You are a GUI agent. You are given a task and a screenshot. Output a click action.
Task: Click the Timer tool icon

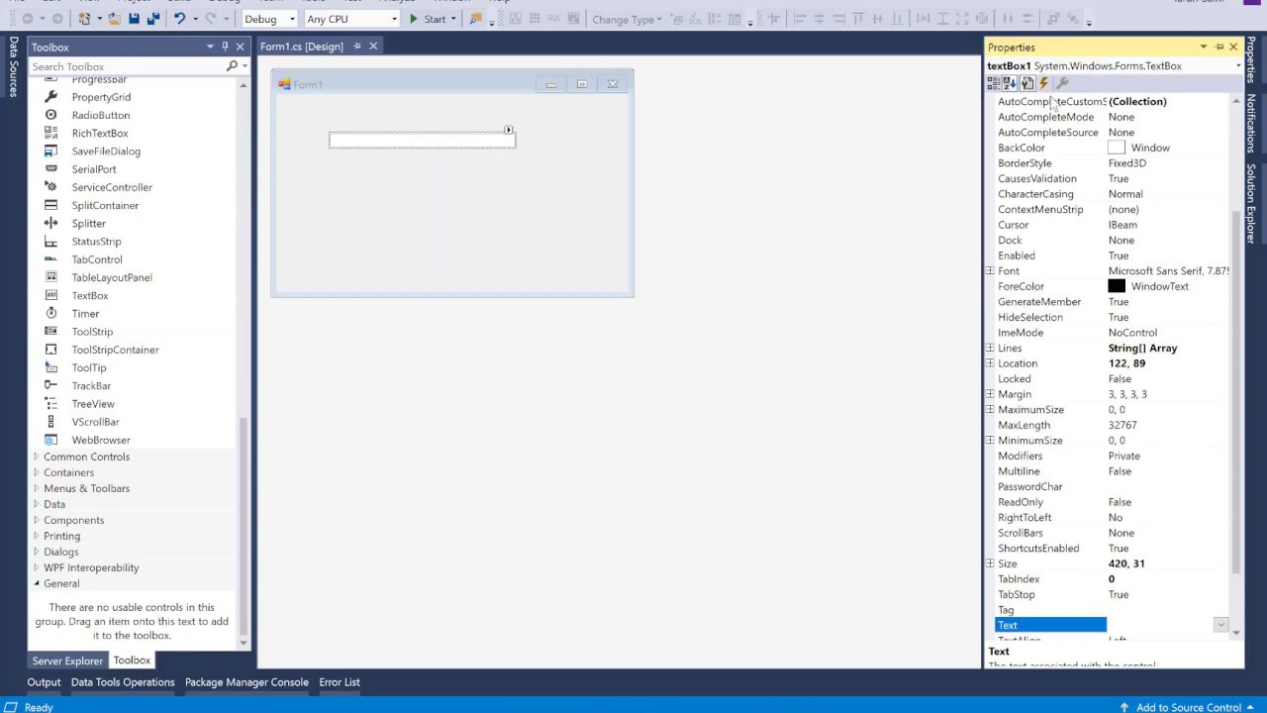click(x=50, y=314)
